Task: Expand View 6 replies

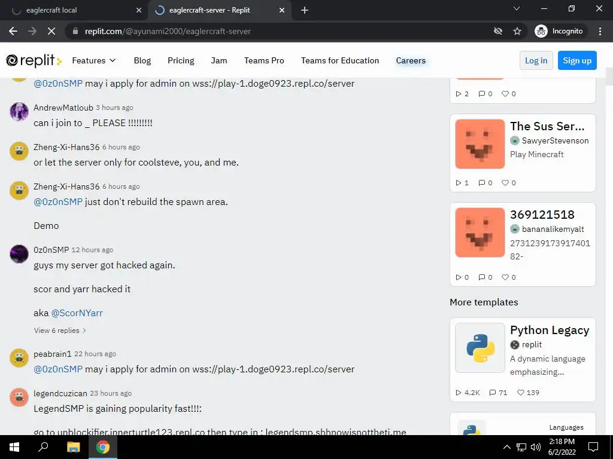Action: 60,331
